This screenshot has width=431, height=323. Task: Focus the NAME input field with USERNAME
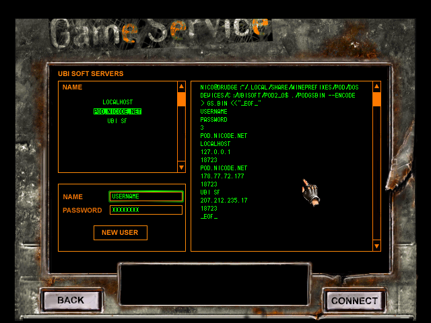tap(146, 196)
